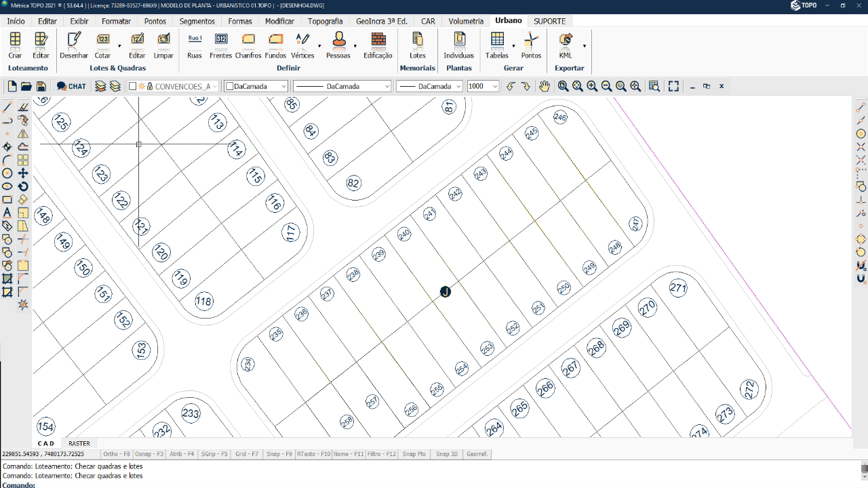
Task: Expand the Pessoas dropdown arrow
Action: (x=355, y=46)
